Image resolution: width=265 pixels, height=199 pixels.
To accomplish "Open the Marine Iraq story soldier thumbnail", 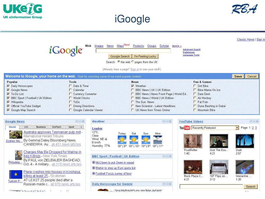I will point(18,155).
